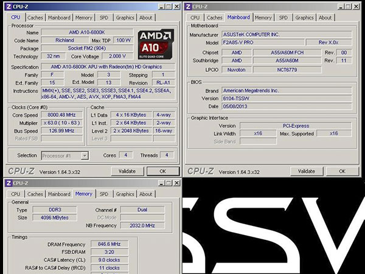Switch to Mainboard tab in the bottom-left window
This screenshot has width=365, height=274.
[59, 194]
